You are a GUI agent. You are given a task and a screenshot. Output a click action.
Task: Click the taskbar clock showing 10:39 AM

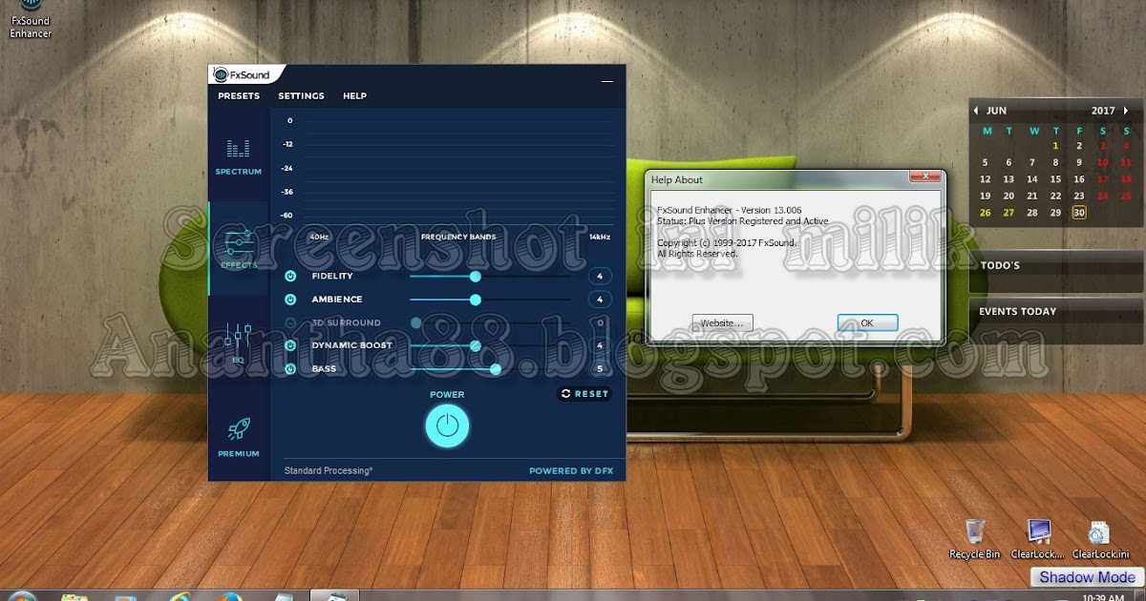tap(1104, 597)
